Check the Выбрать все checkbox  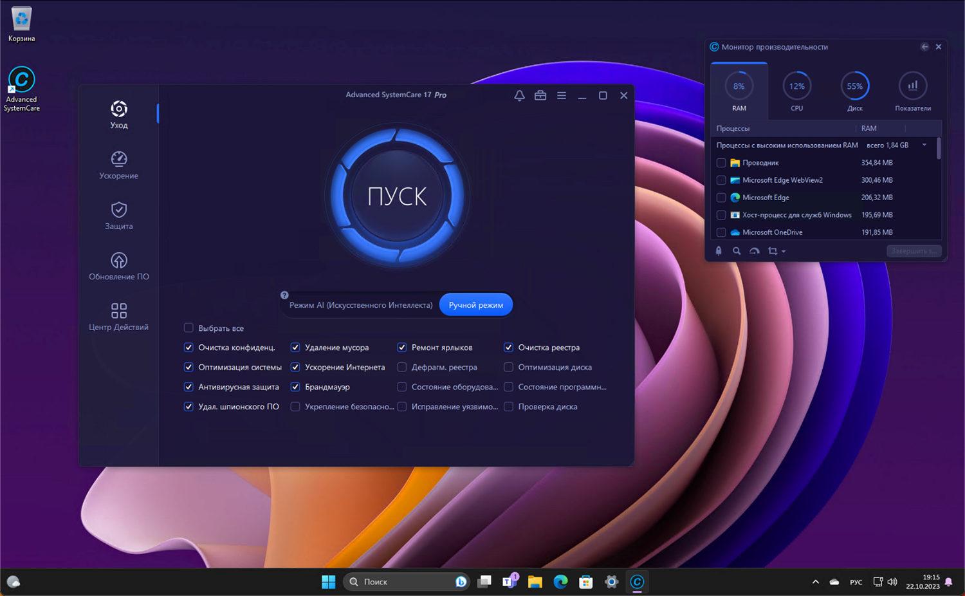point(188,328)
